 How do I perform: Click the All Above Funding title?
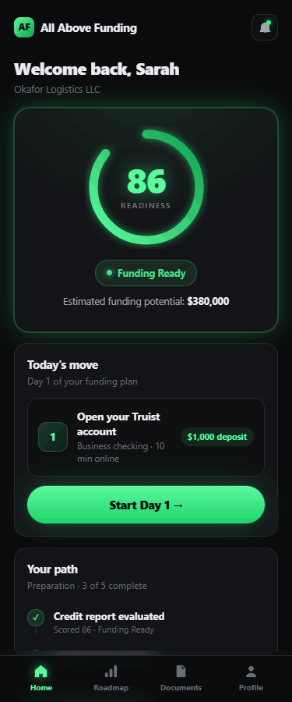click(89, 28)
